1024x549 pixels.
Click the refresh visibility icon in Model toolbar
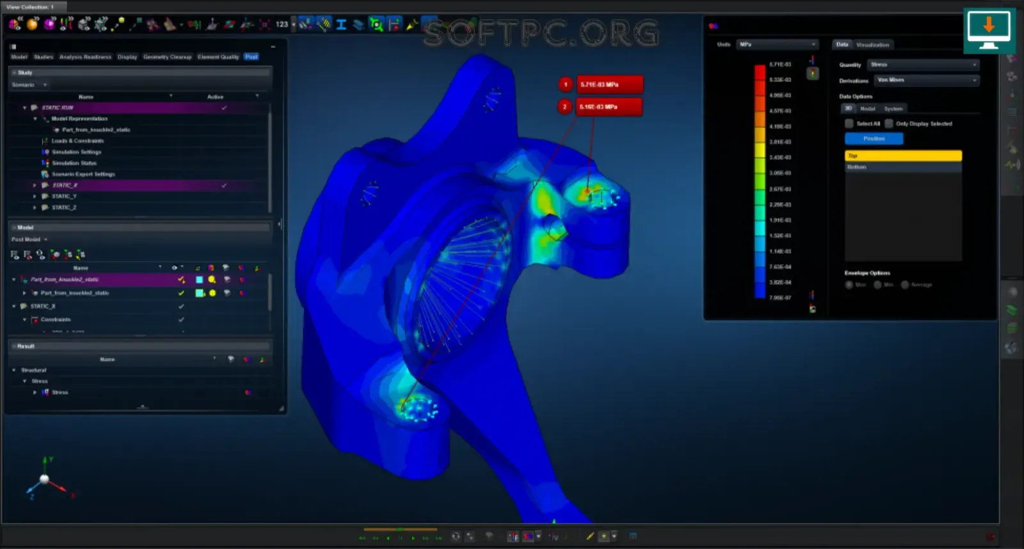coord(41,255)
